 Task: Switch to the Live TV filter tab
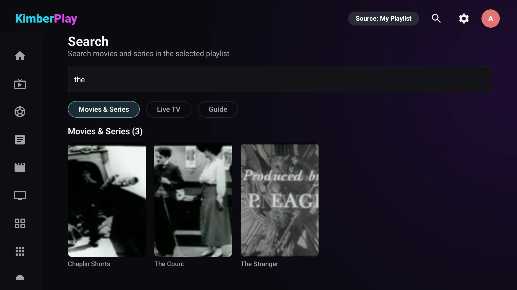[169, 109]
